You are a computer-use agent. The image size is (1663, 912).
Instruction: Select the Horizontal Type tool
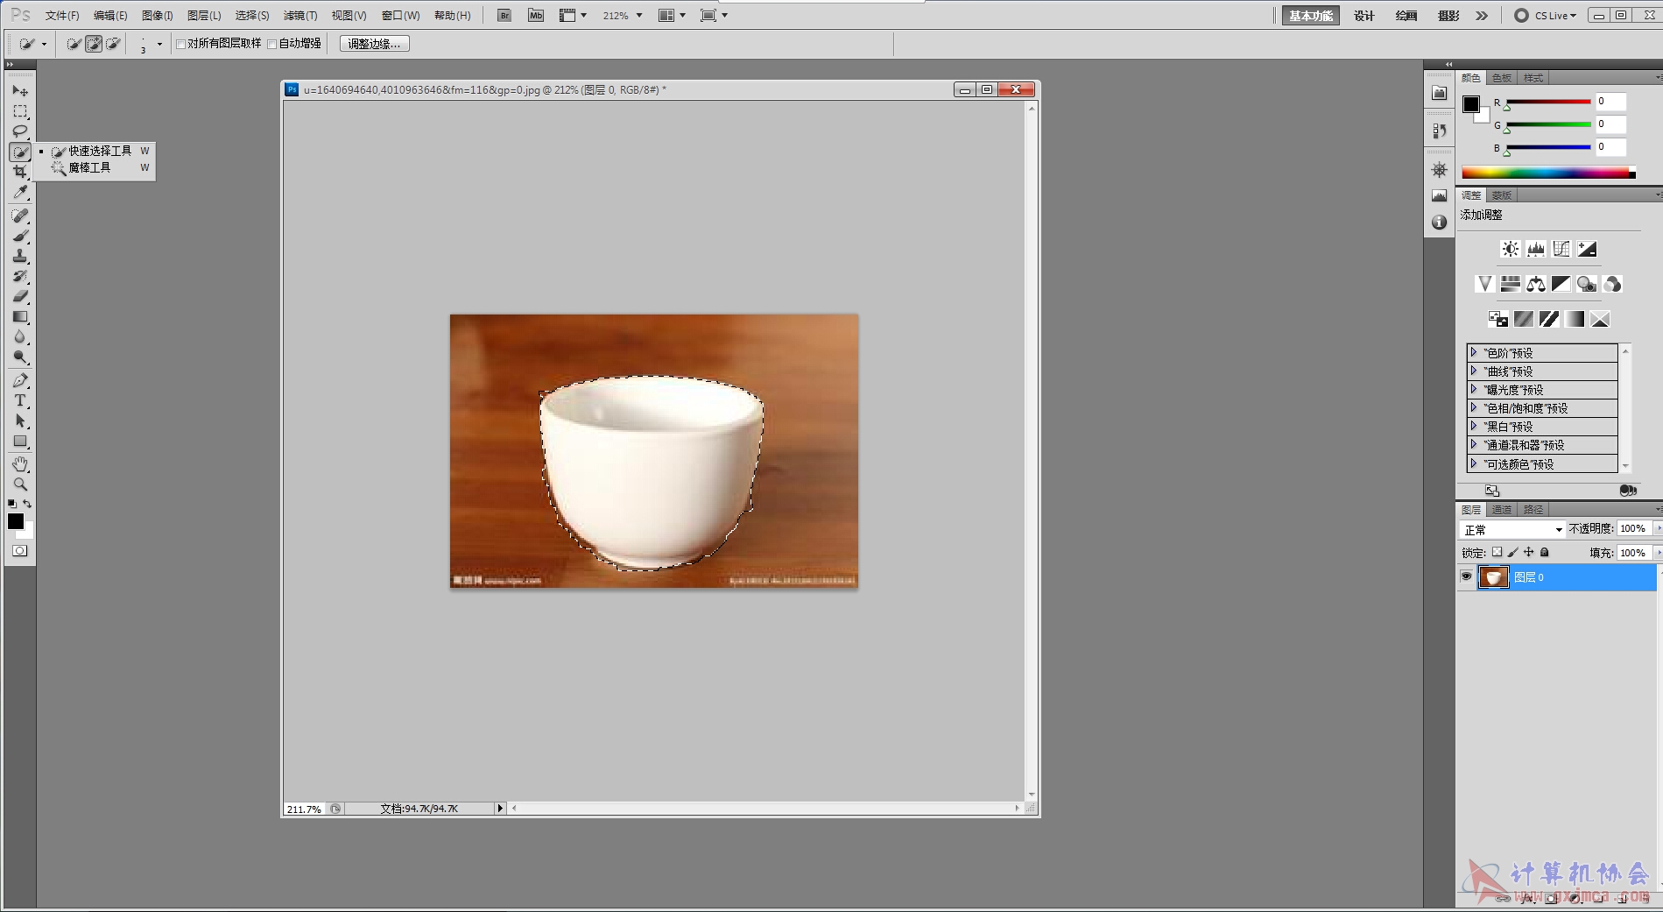pyautogui.click(x=20, y=400)
